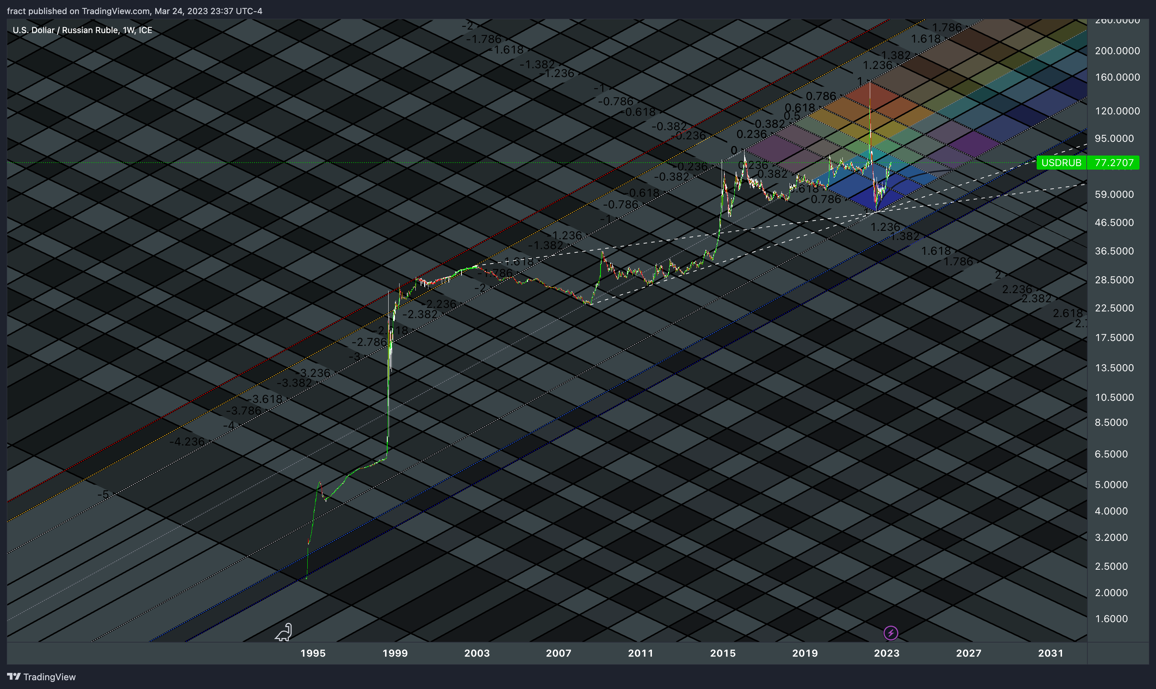Select the 2023 label on the time axis
The height and width of the screenshot is (689, 1156).
[887, 653]
